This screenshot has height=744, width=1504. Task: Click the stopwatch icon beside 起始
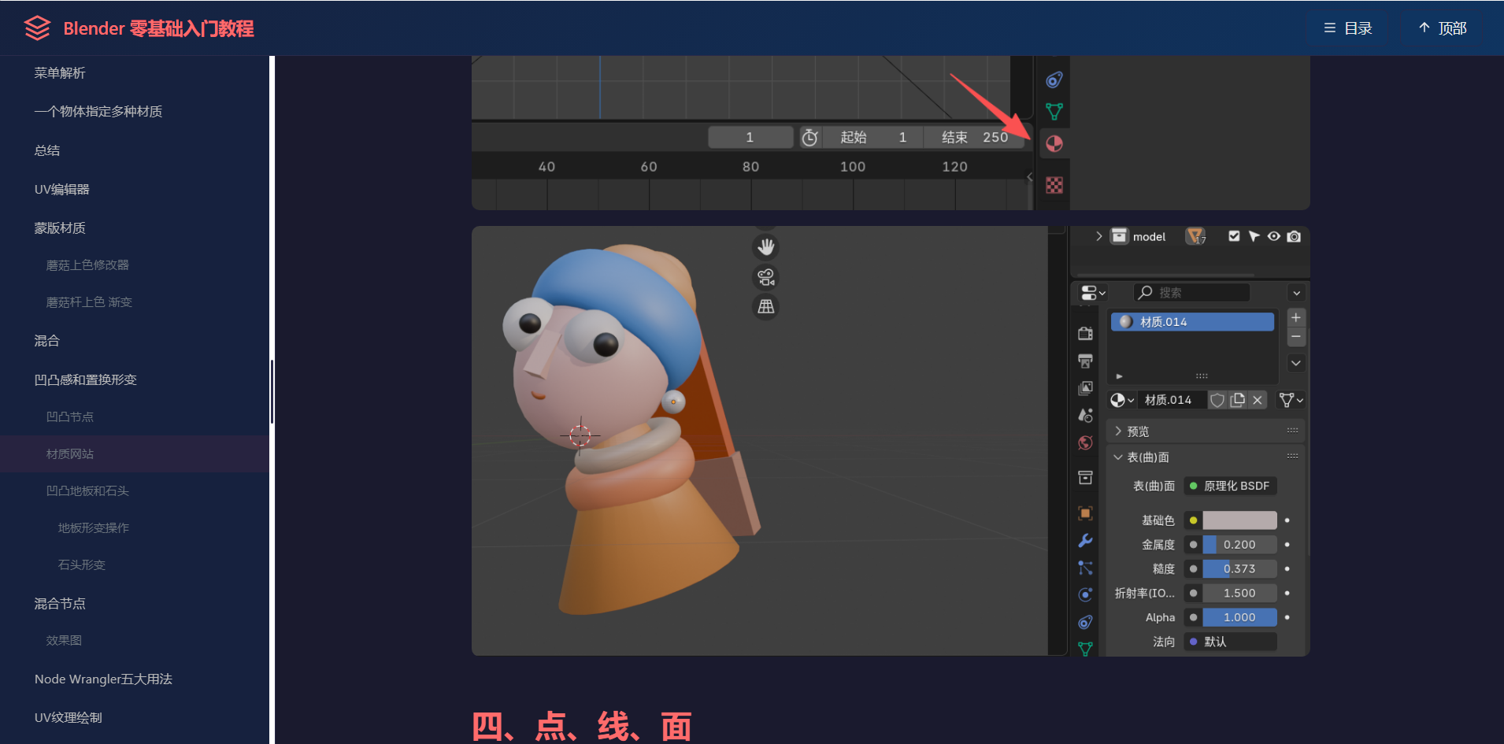(x=809, y=138)
